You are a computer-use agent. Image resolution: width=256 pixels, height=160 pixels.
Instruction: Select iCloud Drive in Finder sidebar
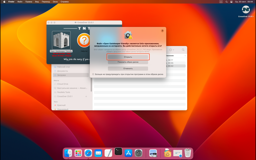click(x=71, y=84)
